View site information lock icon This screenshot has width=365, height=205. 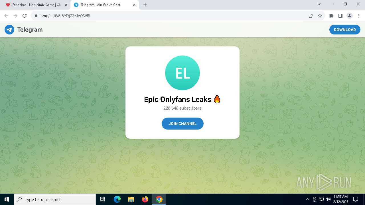click(x=36, y=16)
